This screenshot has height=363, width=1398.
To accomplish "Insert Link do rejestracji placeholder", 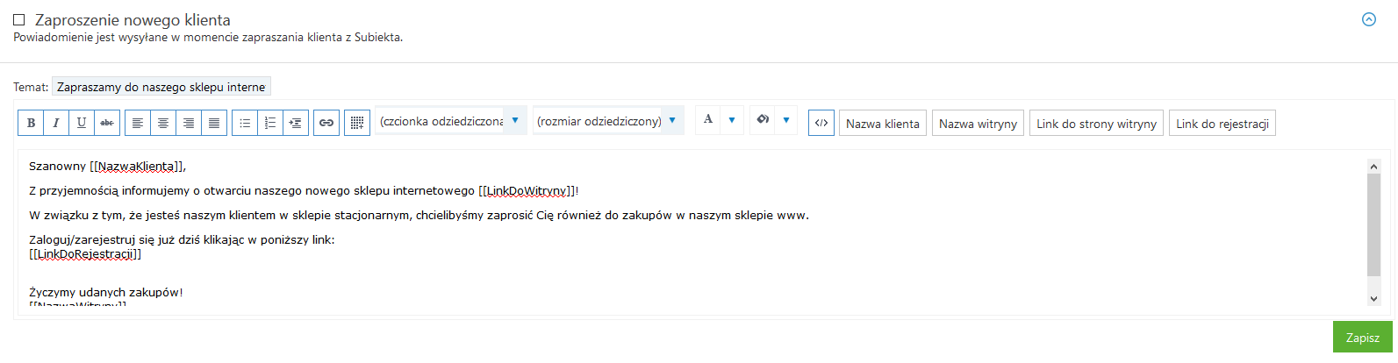I will tap(1222, 124).
